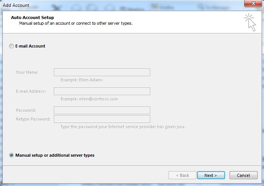Focus the E-mail Address input box
Screen dimensions: 264x186
102,91
